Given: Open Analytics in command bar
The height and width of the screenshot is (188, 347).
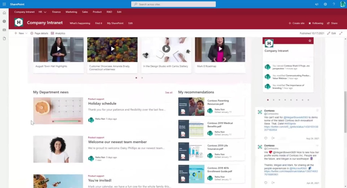Looking at the screenshot, I should 58,33.
